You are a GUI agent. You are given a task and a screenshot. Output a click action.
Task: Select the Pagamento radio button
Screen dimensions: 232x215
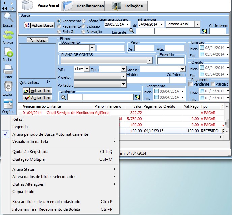(60, 26)
